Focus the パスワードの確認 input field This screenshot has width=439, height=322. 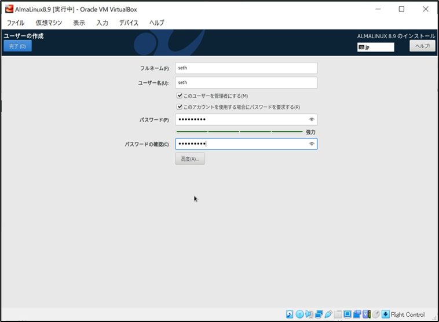click(x=246, y=144)
